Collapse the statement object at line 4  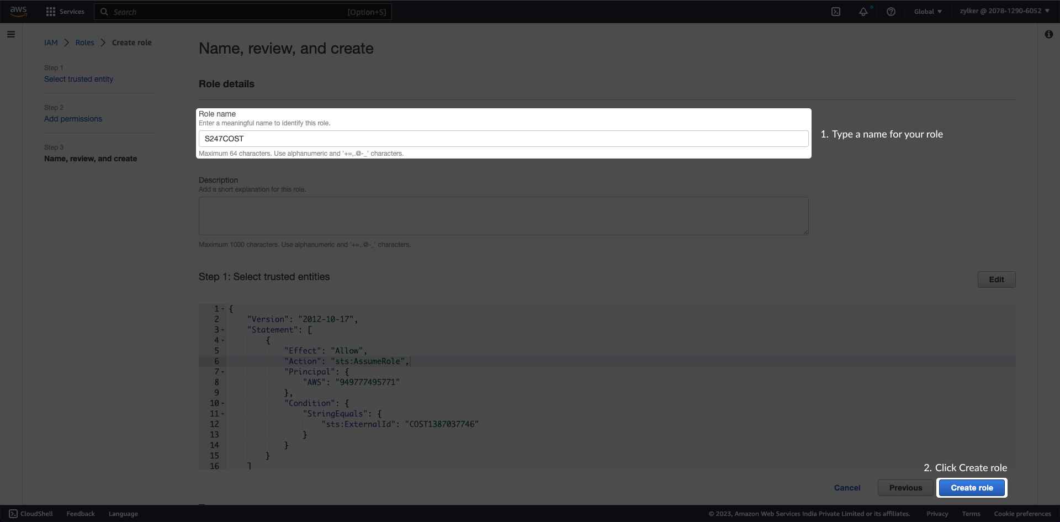(223, 340)
